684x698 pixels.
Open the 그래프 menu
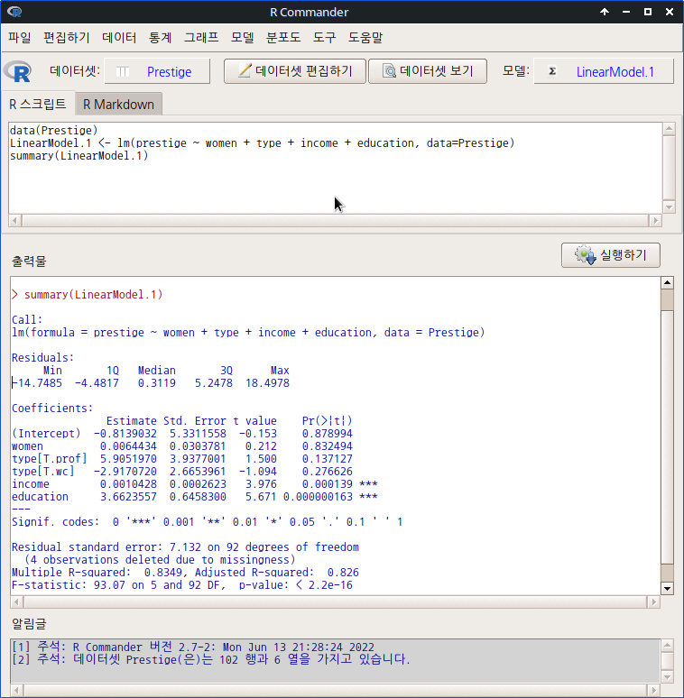[x=201, y=37]
